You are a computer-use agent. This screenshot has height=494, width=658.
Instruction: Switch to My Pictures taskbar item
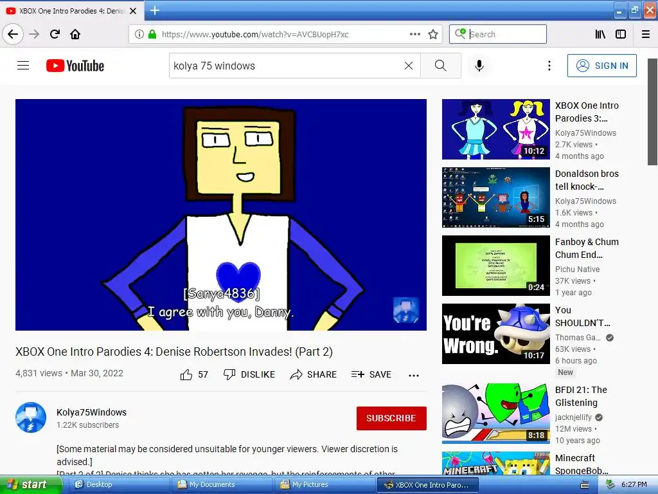tap(325, 484)
